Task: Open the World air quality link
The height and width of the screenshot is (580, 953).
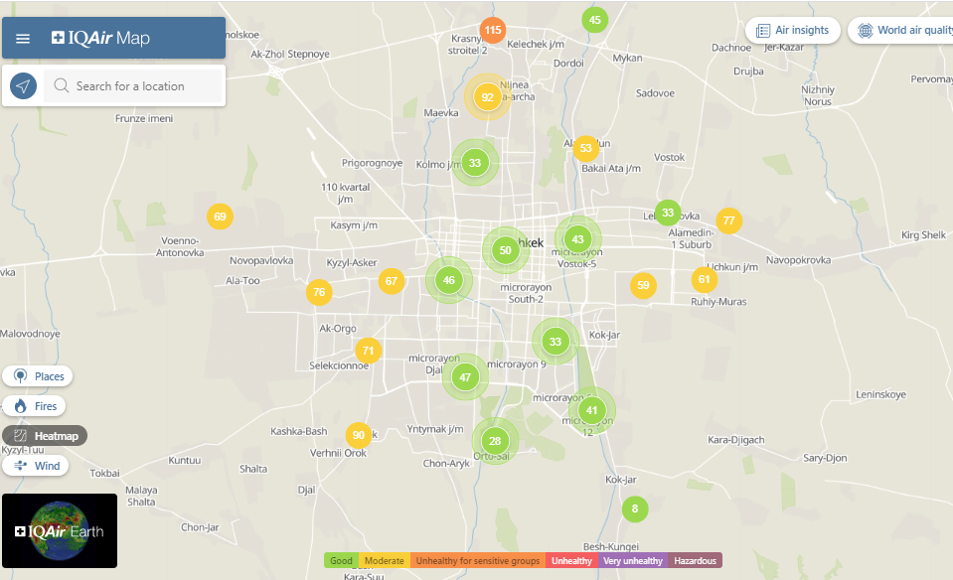Action: [902, 31]
